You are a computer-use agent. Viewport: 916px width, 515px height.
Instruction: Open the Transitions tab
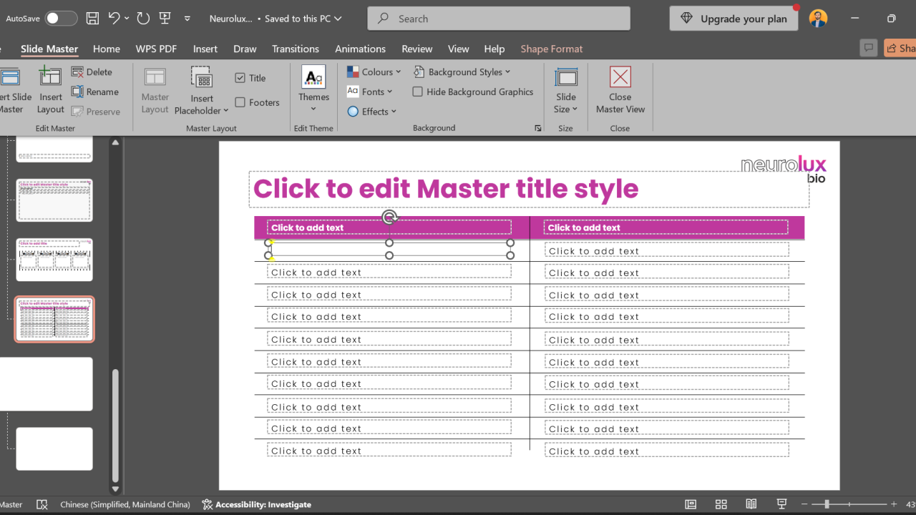pyautogui.click(x=296, y=49)
